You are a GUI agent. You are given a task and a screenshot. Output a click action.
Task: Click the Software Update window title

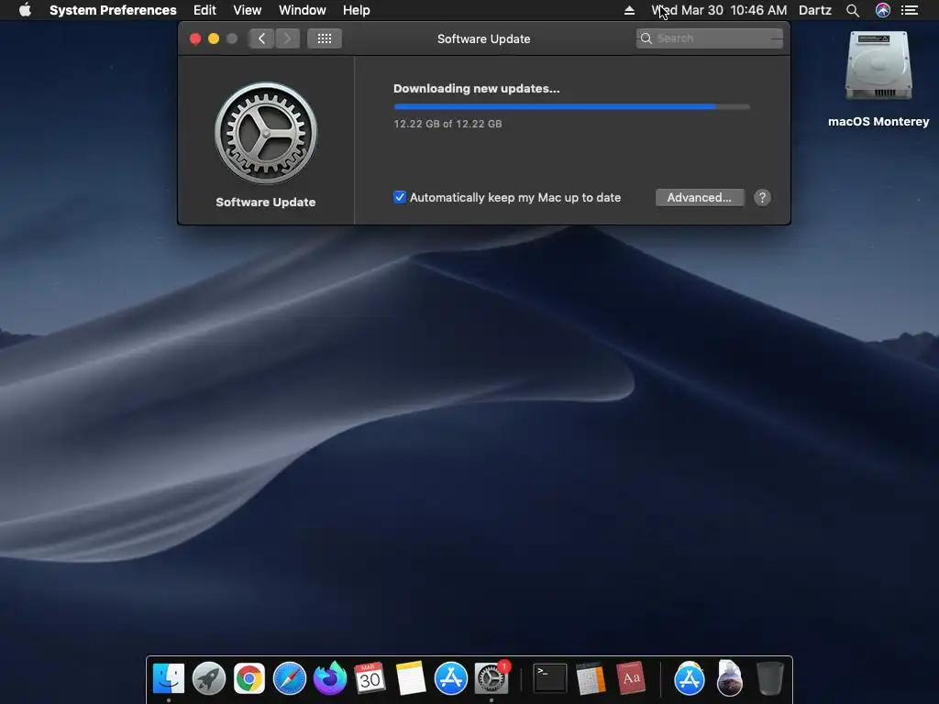point(484,38)
